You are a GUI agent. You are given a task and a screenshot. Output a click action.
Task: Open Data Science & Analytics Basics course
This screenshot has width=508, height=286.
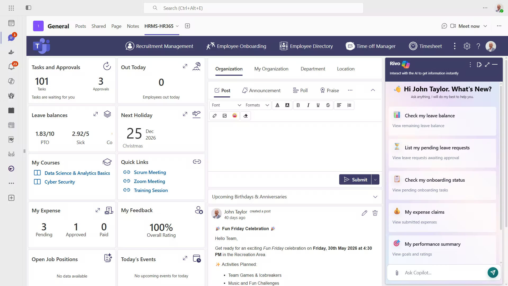click(77, 173)
